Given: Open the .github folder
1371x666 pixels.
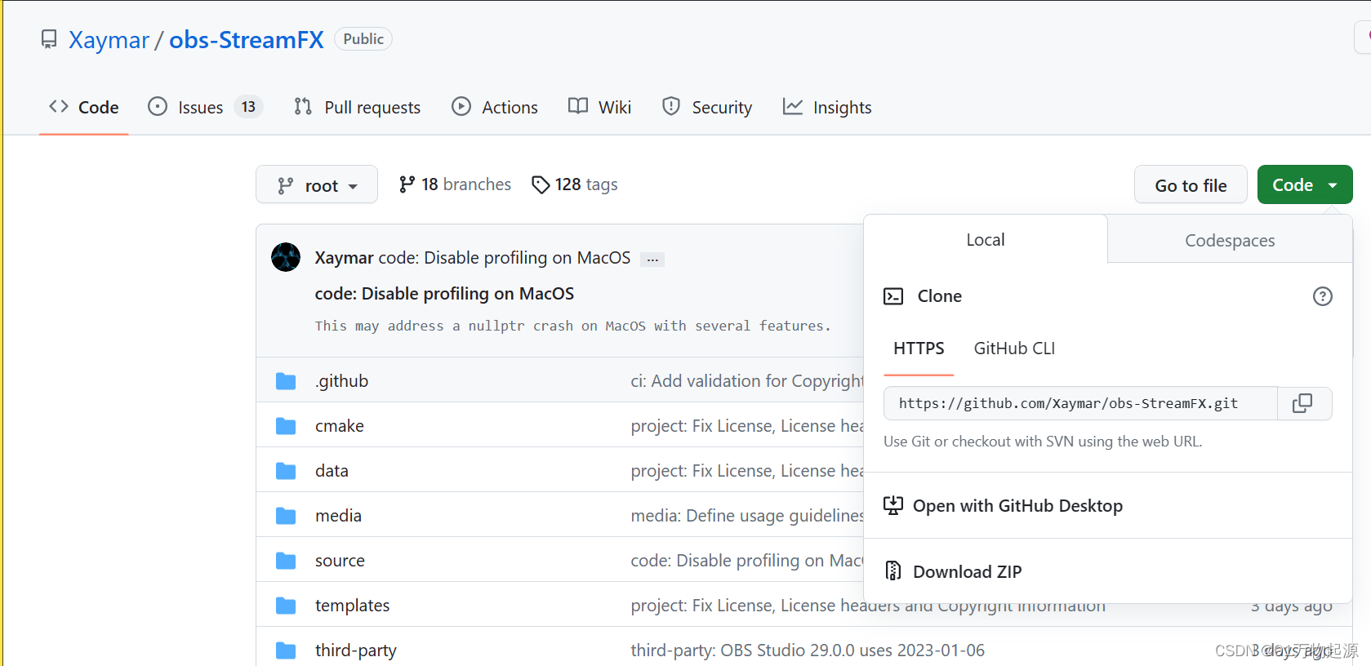Looking at the screenshot, I should click(341, 381).
